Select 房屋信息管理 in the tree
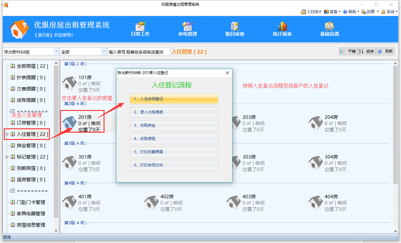Viewport: 401px width, 243px height. point(31,225)
